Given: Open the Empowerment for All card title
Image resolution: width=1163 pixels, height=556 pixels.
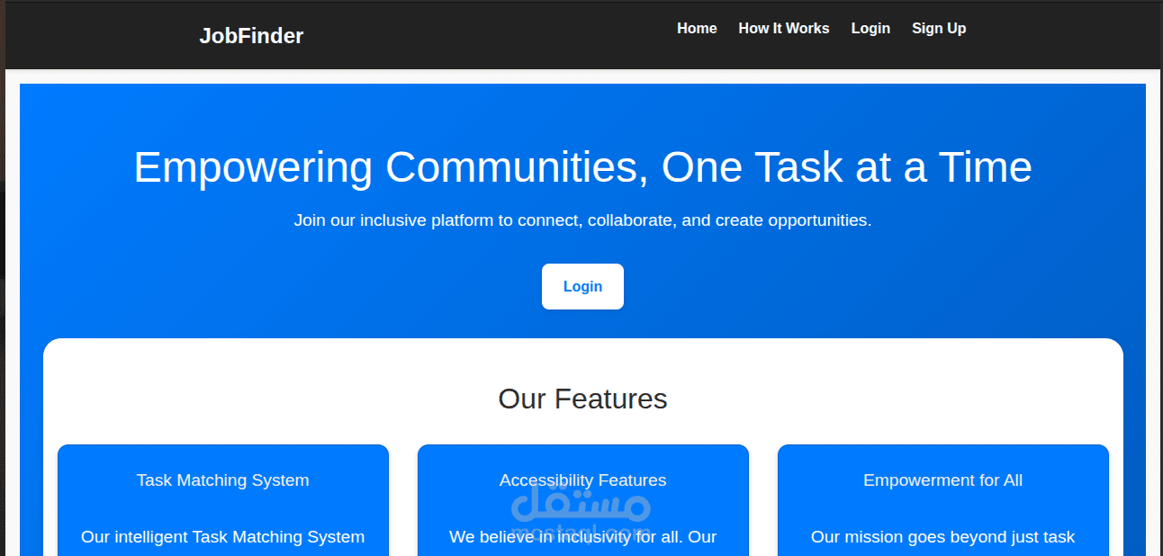Looking at the screenshot, I should point(943,480).
